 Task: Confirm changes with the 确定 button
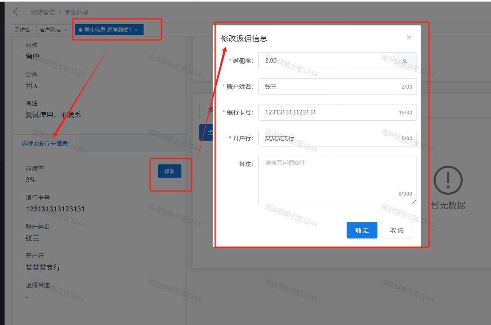tap(362, 230)
